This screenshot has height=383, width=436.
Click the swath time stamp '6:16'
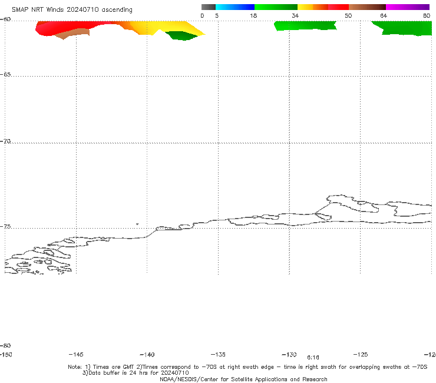(313, 358)
